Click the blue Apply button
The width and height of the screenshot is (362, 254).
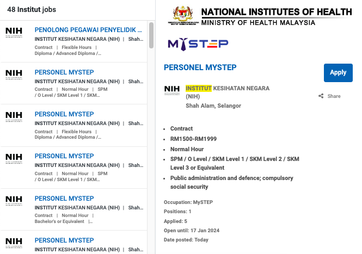click(x=338, y=72)
